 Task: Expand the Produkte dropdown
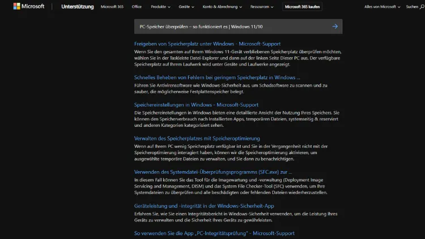click(160, 6)
